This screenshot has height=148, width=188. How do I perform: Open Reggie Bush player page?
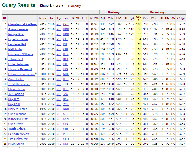16,34
